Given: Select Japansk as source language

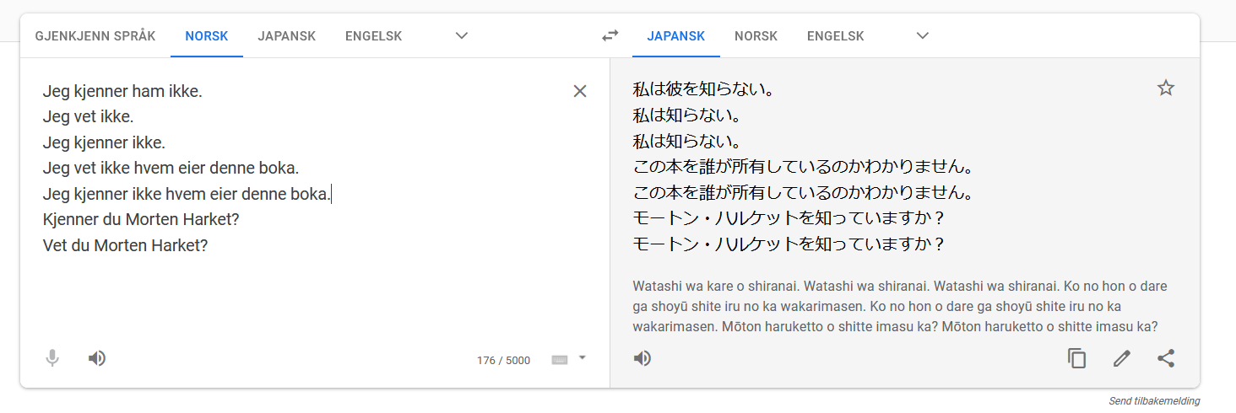Looking at the screenshot, I should click(x=286, y=36).
